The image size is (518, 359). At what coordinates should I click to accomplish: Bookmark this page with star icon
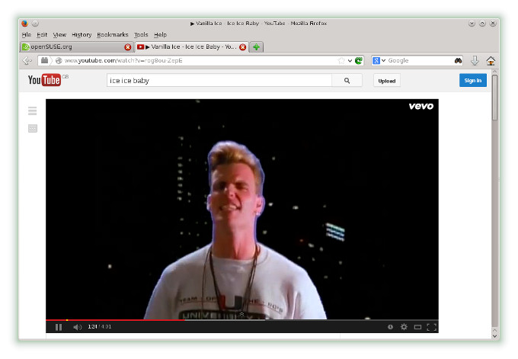(341, 60)
